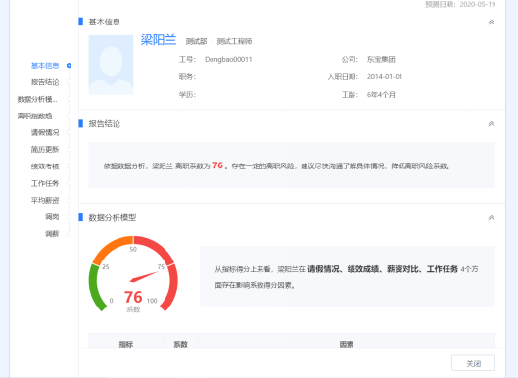Go to 数据分析模... navigation item

pyautogui.click(x=37, y=99)
